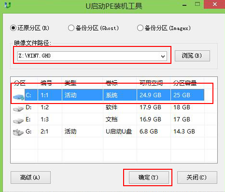Open 高级 (A) advanced options
Image resolution: width=225 pixels, height=192 pixels.
coord(30,177)
